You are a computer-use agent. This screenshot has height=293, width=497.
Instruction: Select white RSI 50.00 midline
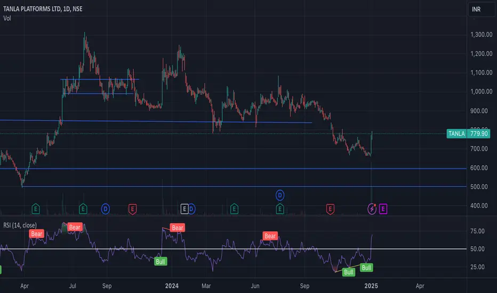coord(233,249)
